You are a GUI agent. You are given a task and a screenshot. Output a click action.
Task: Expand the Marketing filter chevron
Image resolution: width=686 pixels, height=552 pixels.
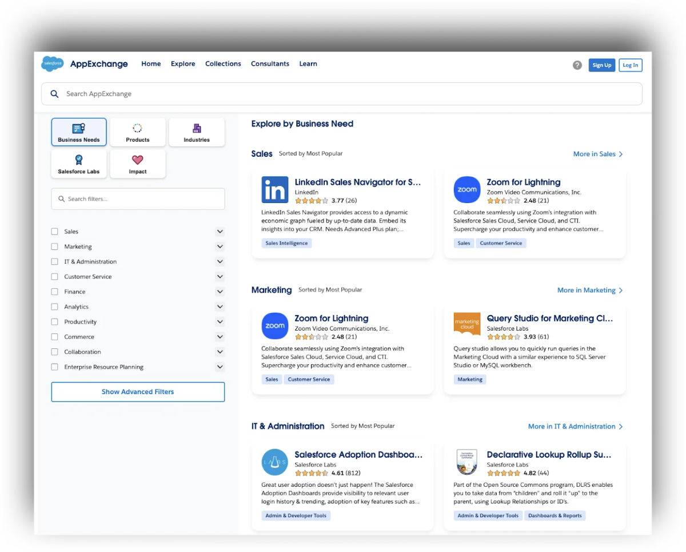[220, 247]
